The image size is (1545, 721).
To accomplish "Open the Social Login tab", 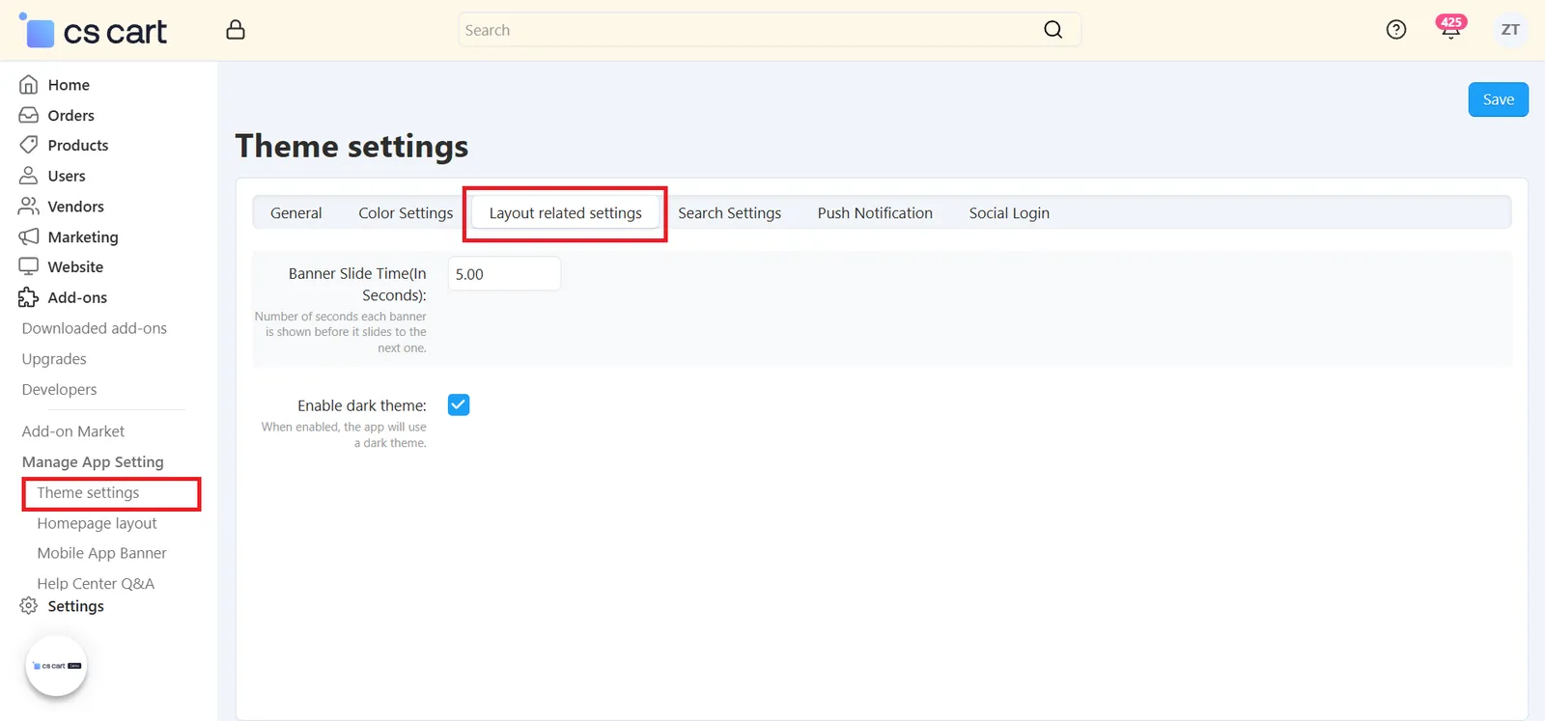I will tap(1009, 213).
